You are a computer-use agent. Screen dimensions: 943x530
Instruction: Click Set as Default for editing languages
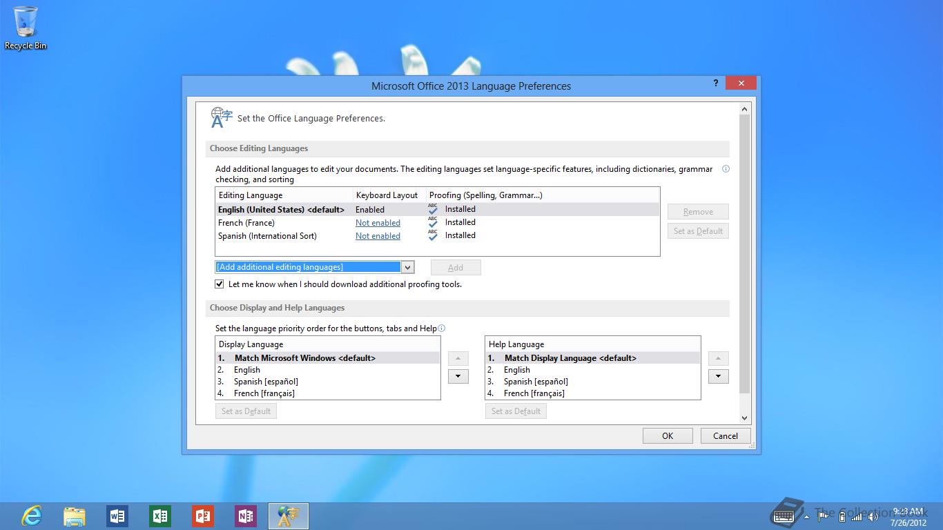[x=698, y=231]
